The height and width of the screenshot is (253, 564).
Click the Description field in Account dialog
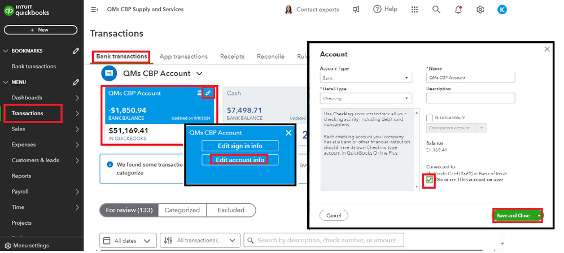tap(470, 98)
